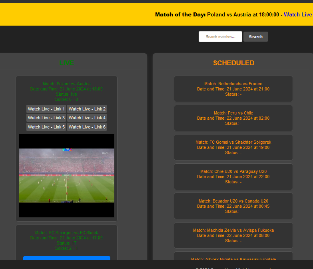Click the Poland vs Austria video player
This screenshot has width=313, height=269.
[66, 175]
